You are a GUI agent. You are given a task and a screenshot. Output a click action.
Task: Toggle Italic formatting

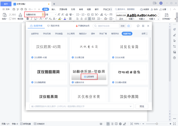[x=32, y=19]
